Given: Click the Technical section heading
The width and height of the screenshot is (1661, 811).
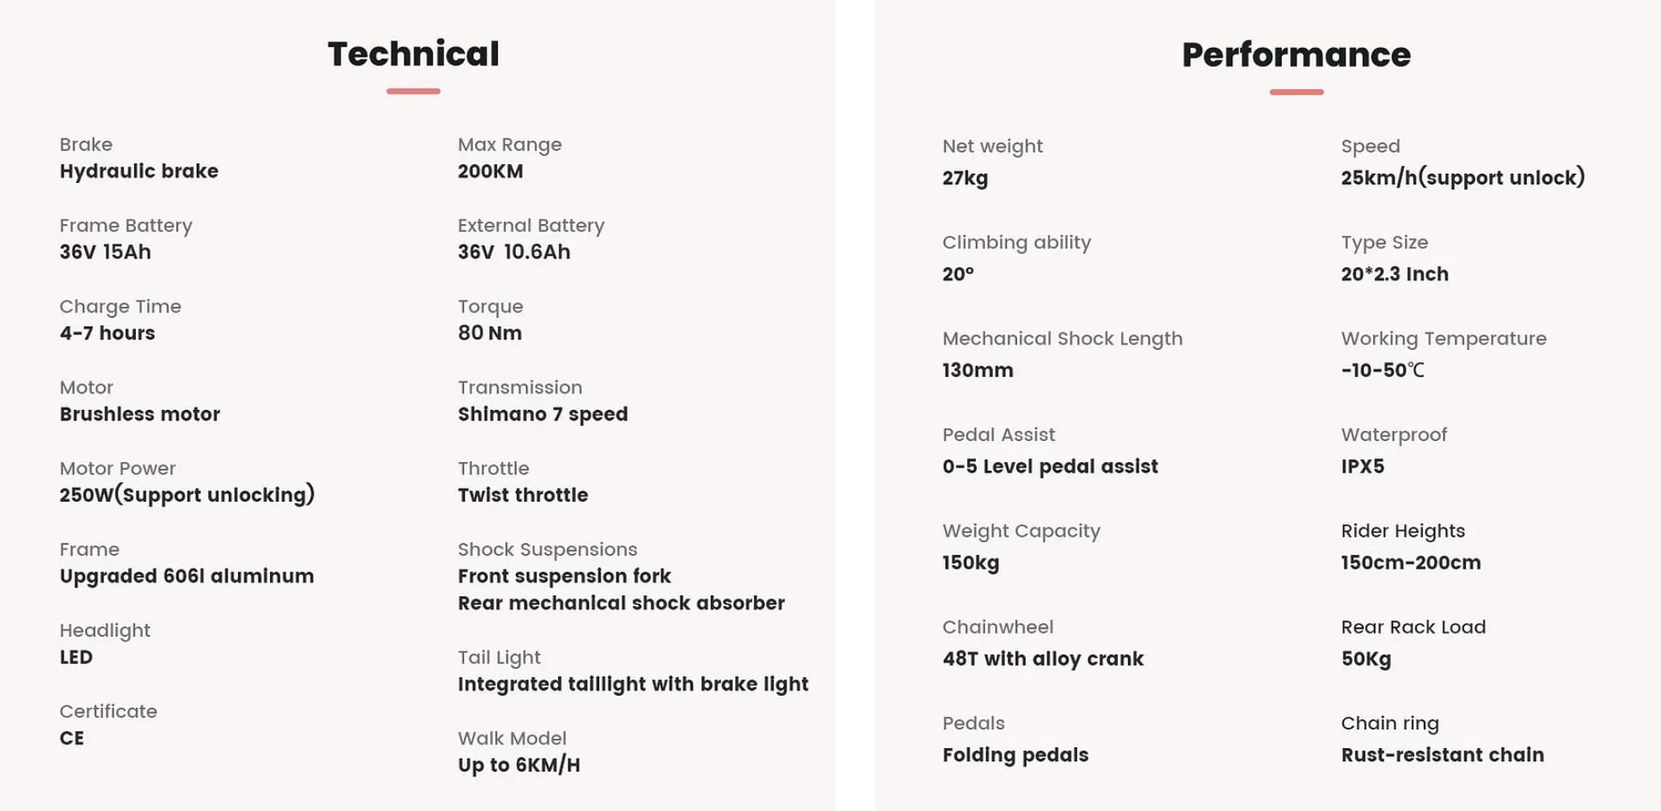Looking at the screenshot, I should [413, 54].
